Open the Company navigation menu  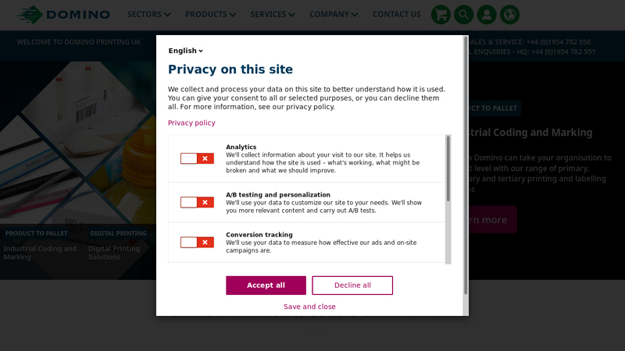pos(334,15)
